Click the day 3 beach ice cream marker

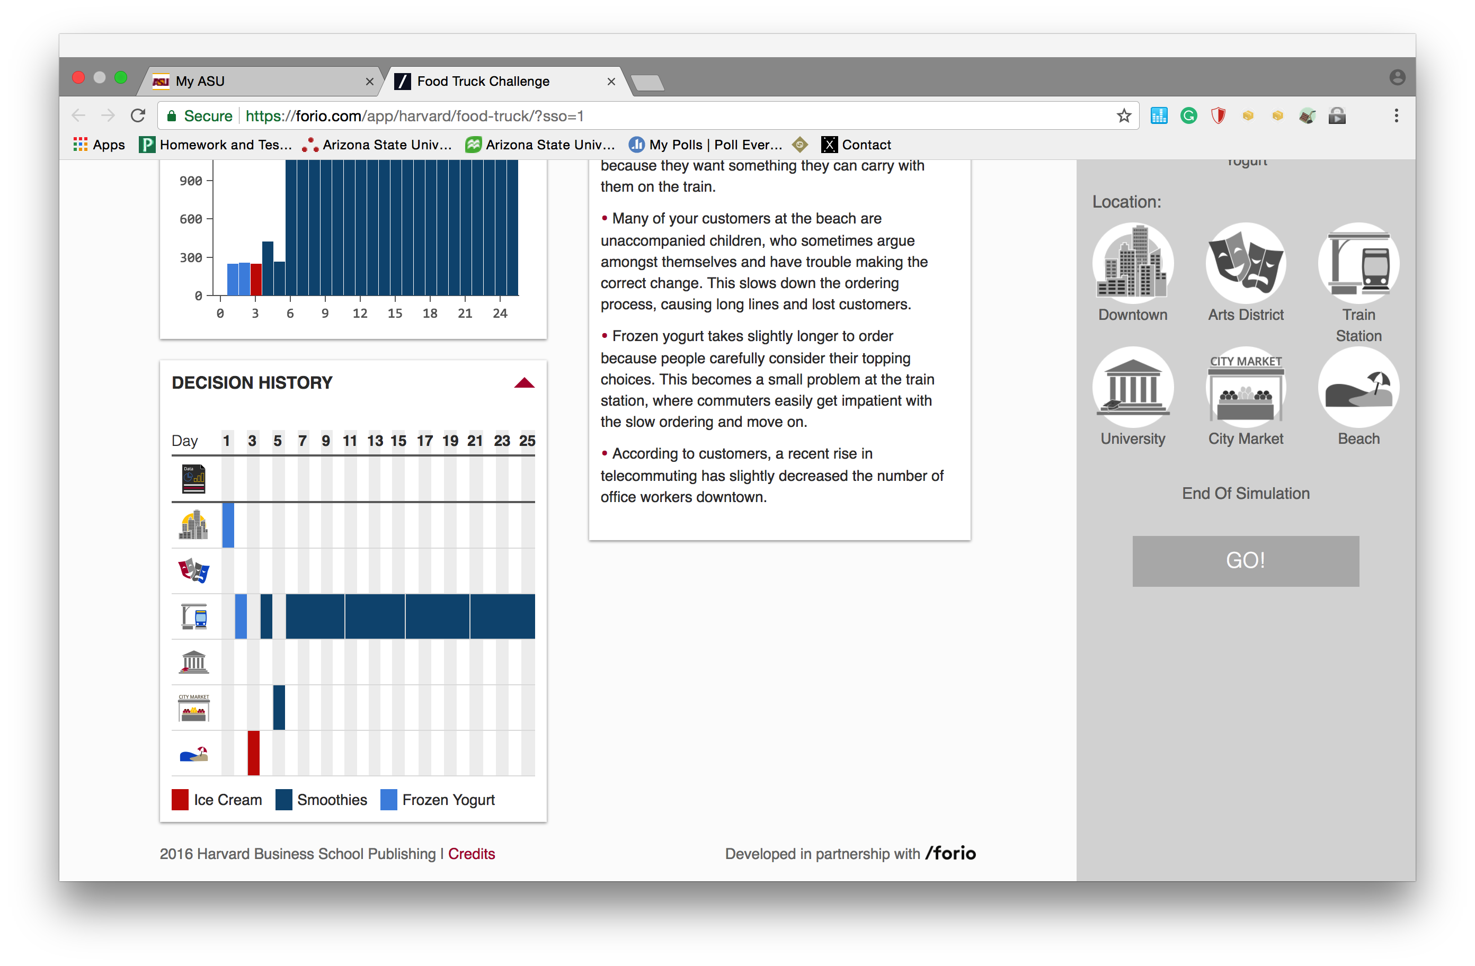pyautogui.click(x=253, y=753)
